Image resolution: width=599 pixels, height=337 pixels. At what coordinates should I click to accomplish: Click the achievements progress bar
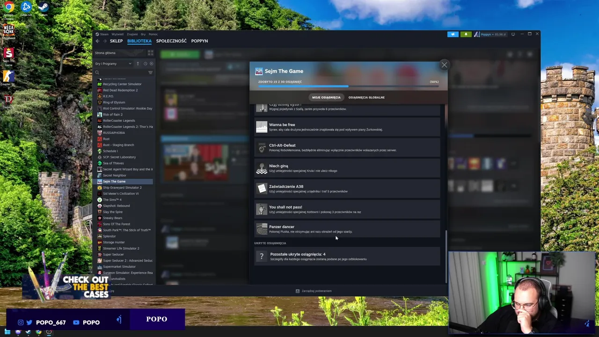349,86
